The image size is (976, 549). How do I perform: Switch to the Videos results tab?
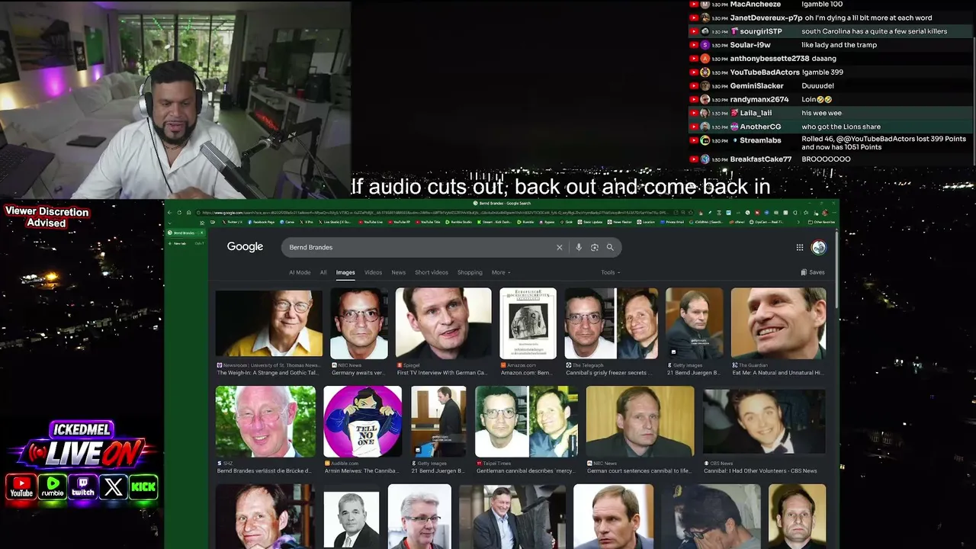[373, 272]
